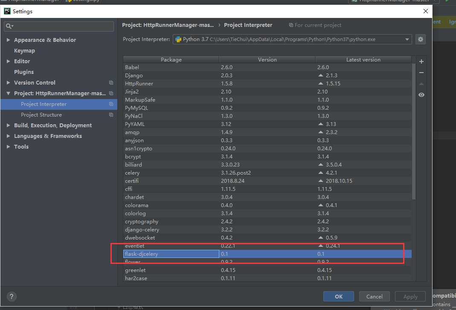Click the Apply button
456x310 pixels.
pyautogui.click(x=410, y=297)
